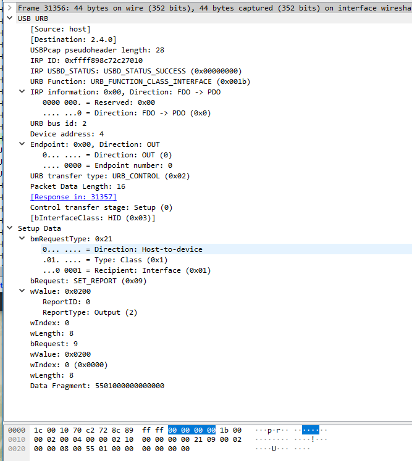Select the wIndex: 0 row

[50, 323]
